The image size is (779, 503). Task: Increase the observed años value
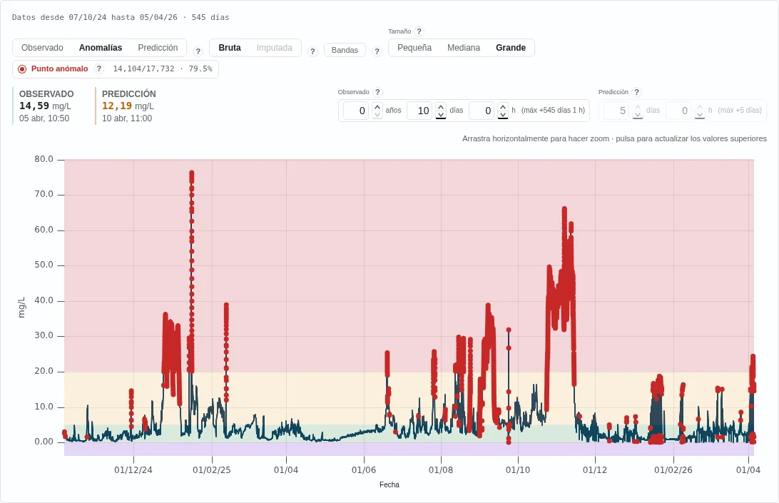click(377, 106)
